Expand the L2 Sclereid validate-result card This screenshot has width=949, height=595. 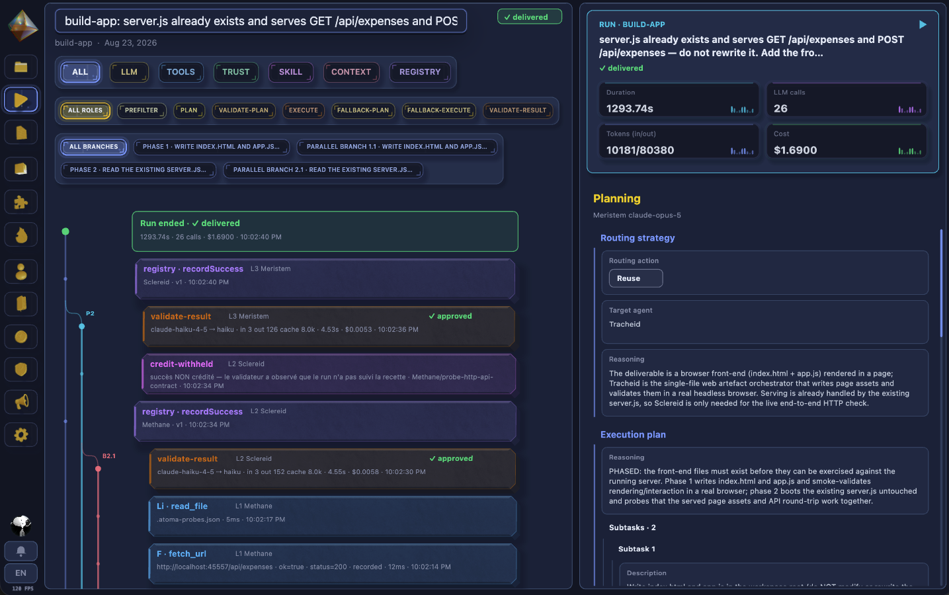(332, 468)
